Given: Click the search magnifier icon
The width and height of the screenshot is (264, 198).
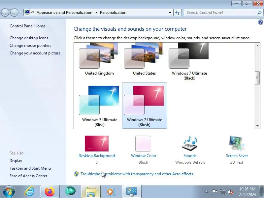Looking at the screenshot, I should pos(259,13).
